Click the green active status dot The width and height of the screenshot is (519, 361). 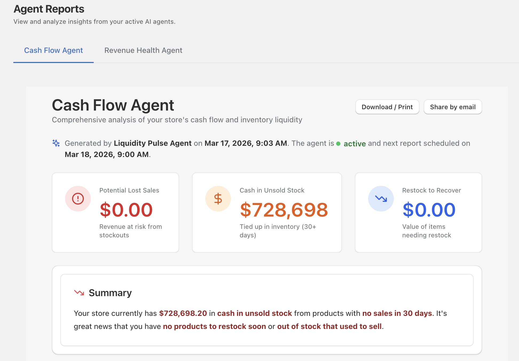click(x=338, y=144)
